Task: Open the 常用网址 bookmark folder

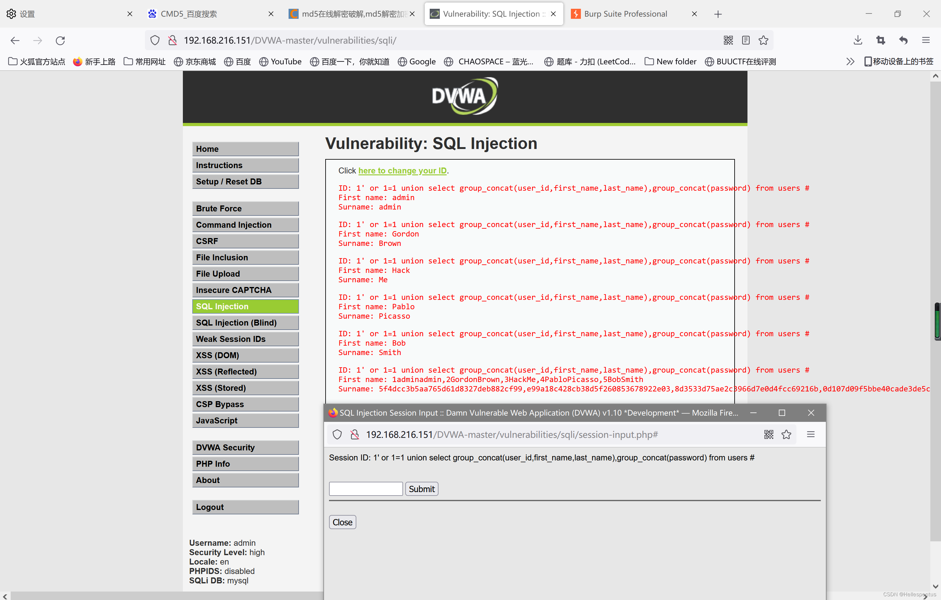Action: (145, 62)
